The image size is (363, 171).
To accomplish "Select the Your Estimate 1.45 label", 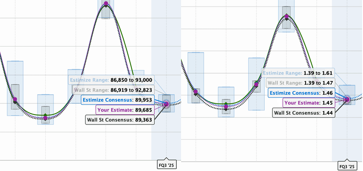I will click(x=309, y=103).
